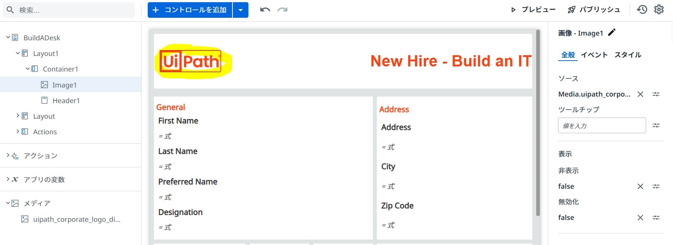Select Container1 in the tree
The height and width of the screenshot is (245, 673).
pyautogui.click(x=60, y=69)
